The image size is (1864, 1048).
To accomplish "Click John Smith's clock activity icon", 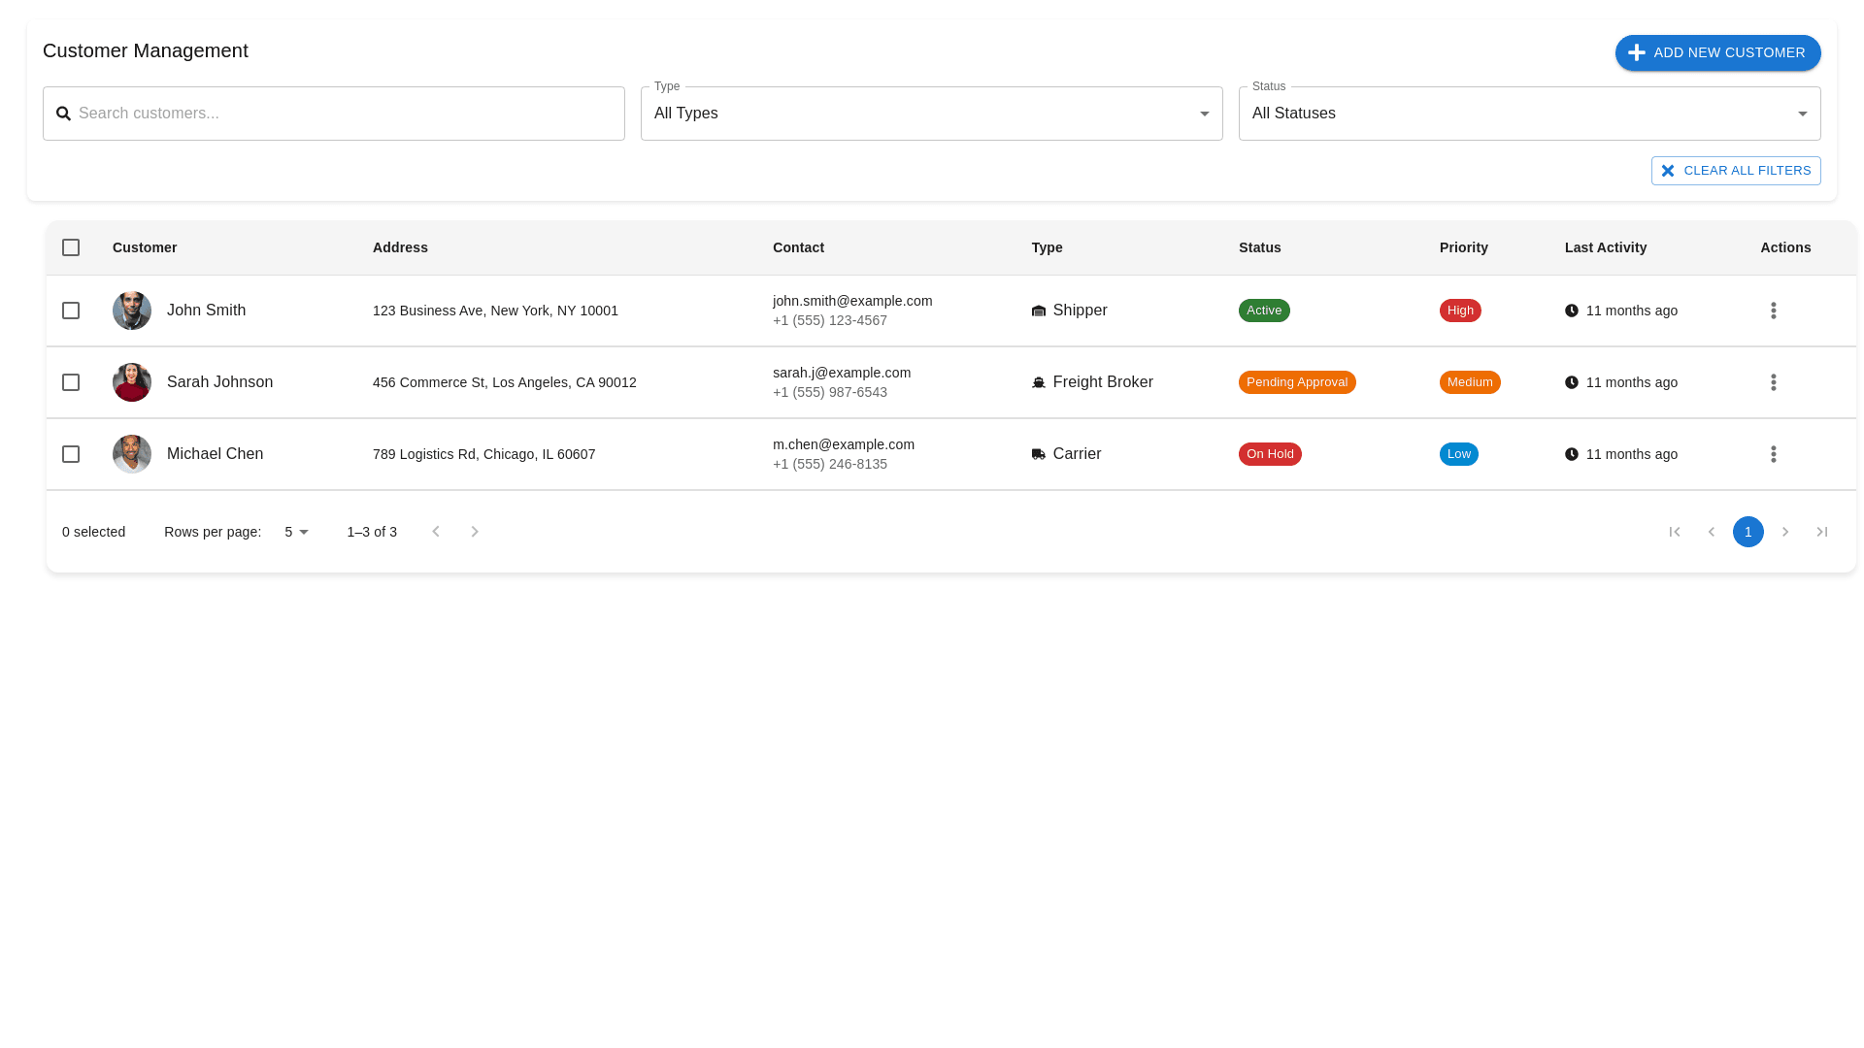I will (x=1571, y=311).
